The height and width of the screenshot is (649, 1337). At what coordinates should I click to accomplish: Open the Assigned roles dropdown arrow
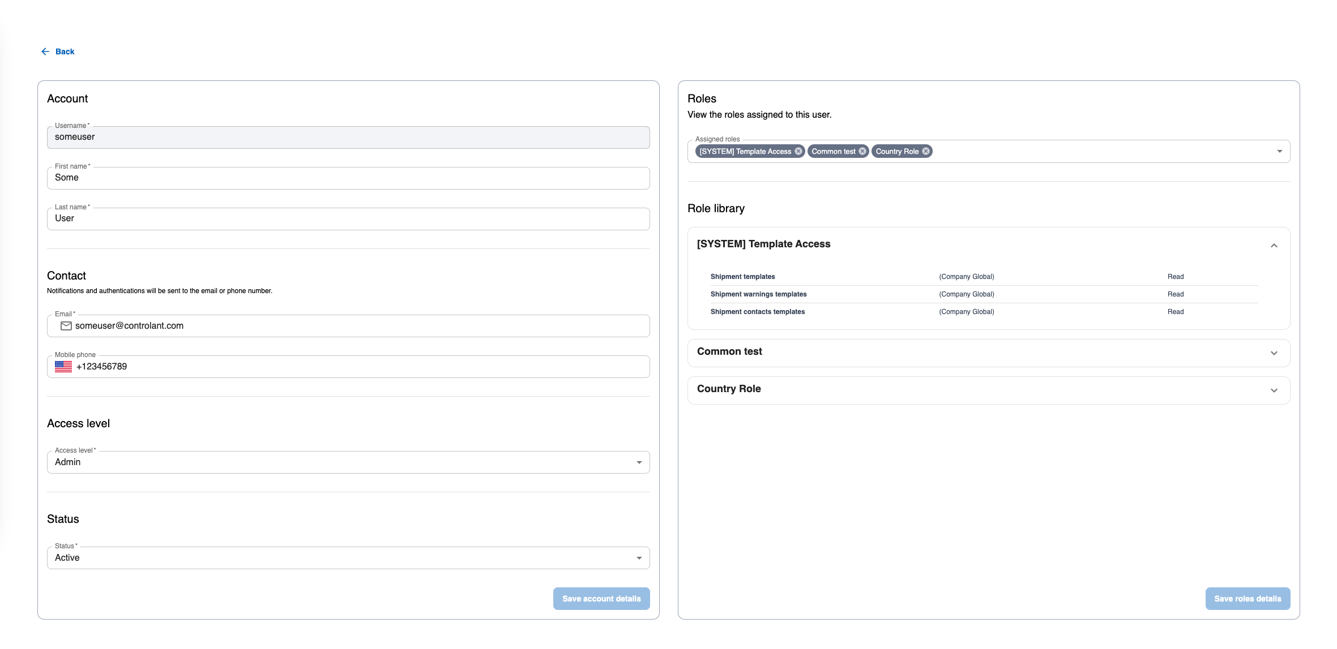point(1279,152)
